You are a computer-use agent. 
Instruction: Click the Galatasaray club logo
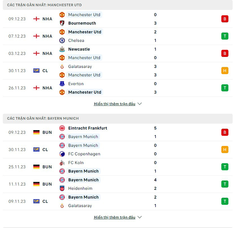click(62, 67)
